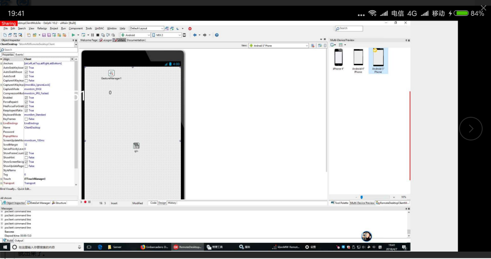The height and width of the screenshot is (259, 491).
Task: Toggle the ForceRepaint checkbox
Action: 26,102
